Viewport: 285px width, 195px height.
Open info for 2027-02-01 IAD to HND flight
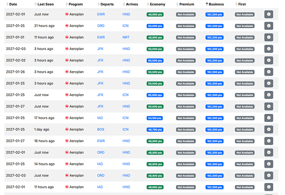pos(268,187)
